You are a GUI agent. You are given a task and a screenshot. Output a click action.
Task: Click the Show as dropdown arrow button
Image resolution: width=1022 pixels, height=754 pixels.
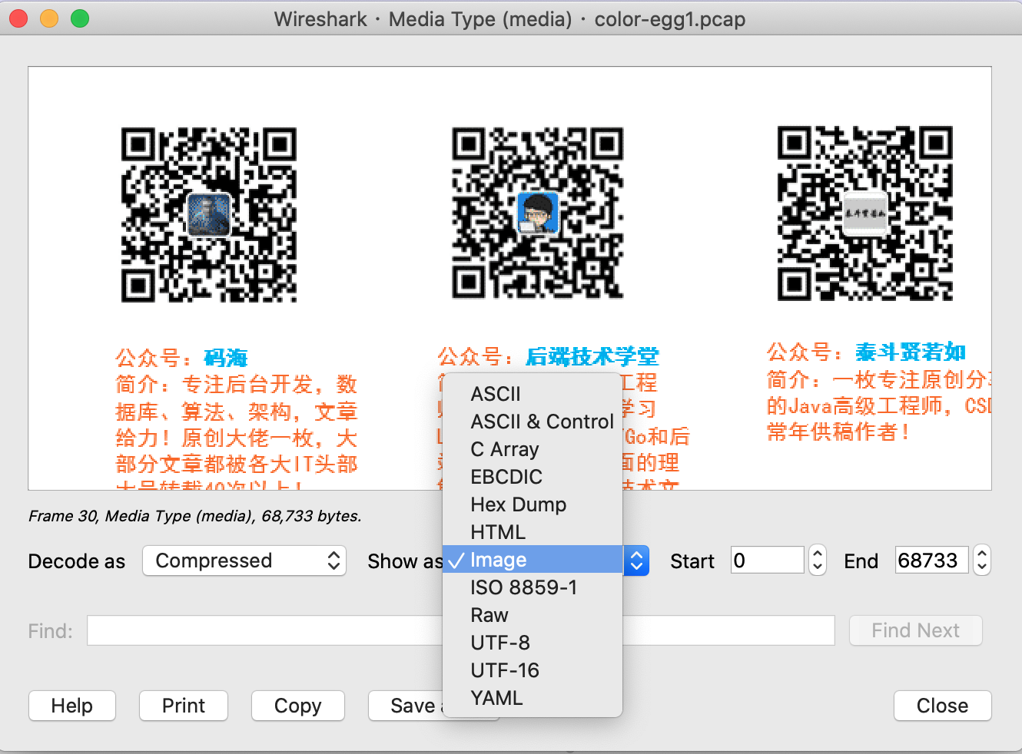tap(636, 561)
